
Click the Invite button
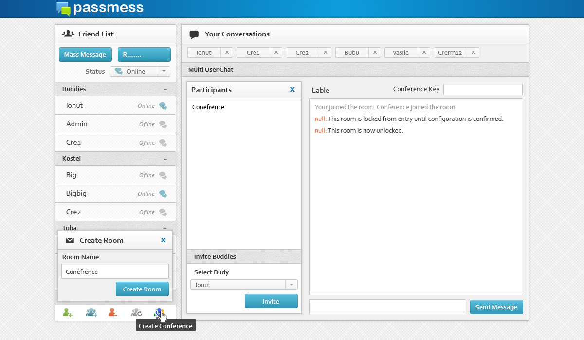pyautogui.click(x=271, y=301)
